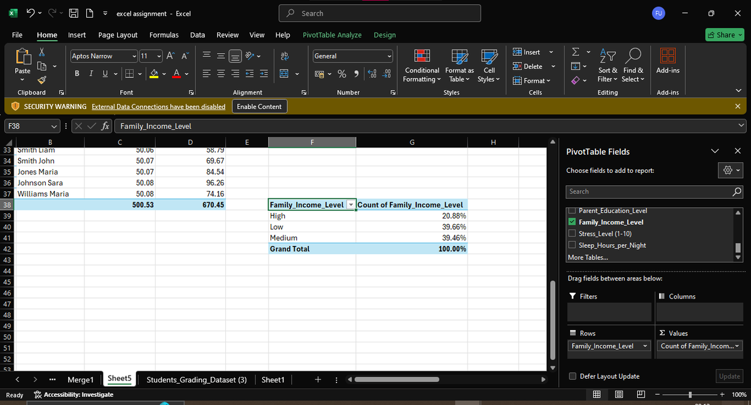
Task: Click the Insert Function fx icon
Action: point(106,126)
